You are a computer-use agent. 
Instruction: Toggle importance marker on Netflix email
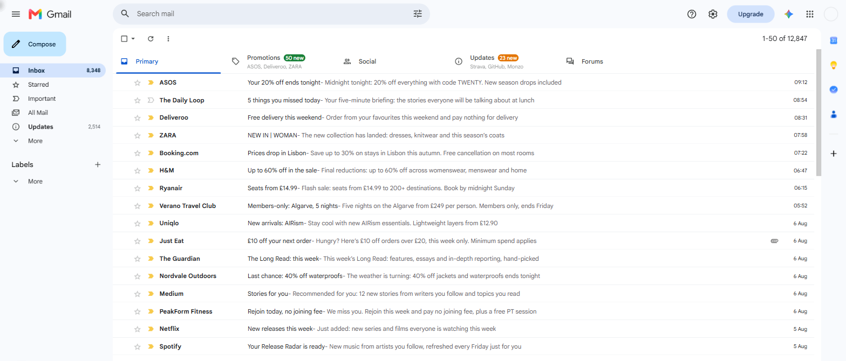coord(151,329)
